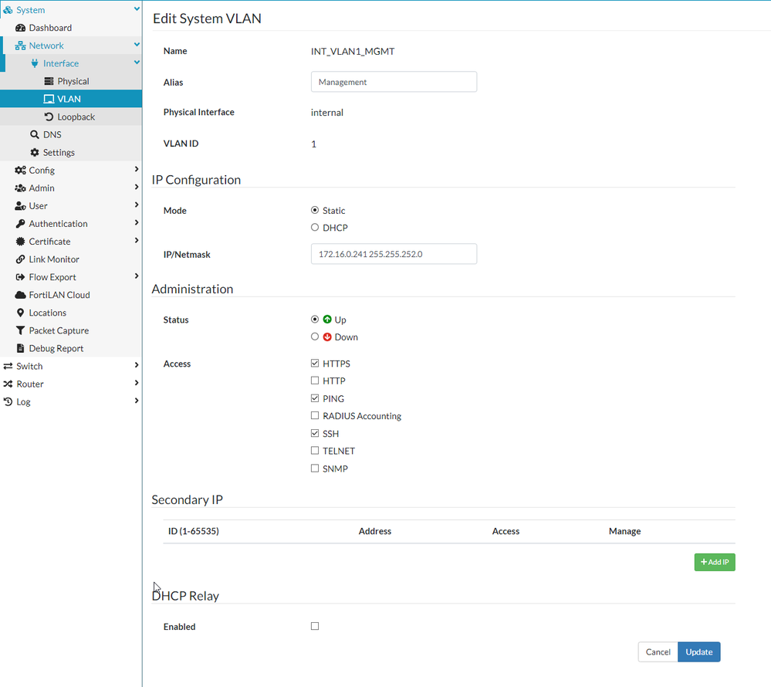Viewport: 771px width, 687px height.
Task: Click the Alias input field
Action: pyautogui.click(x=394, y=82)
